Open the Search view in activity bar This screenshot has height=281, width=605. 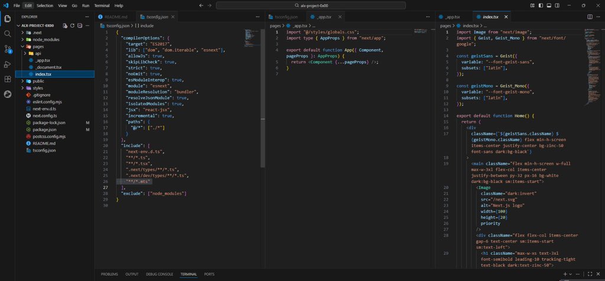[x=7, y=34]
